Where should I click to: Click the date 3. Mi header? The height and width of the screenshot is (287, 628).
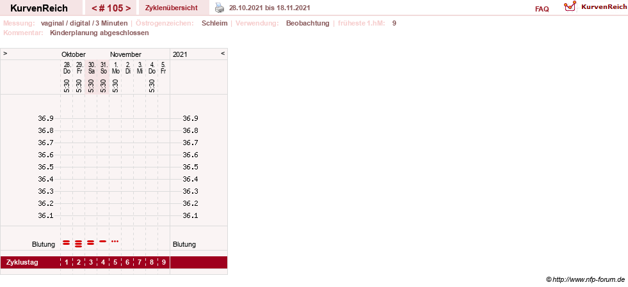pos(140,68)
